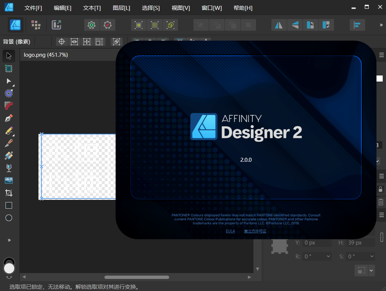Click the transform anchor point selector
This screenshot has width=386, height=291.
click(x=280, y=246)
